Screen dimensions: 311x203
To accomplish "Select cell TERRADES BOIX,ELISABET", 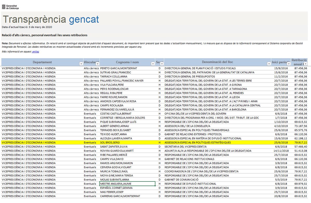I will pyautogui.click(x=128, y=130).
